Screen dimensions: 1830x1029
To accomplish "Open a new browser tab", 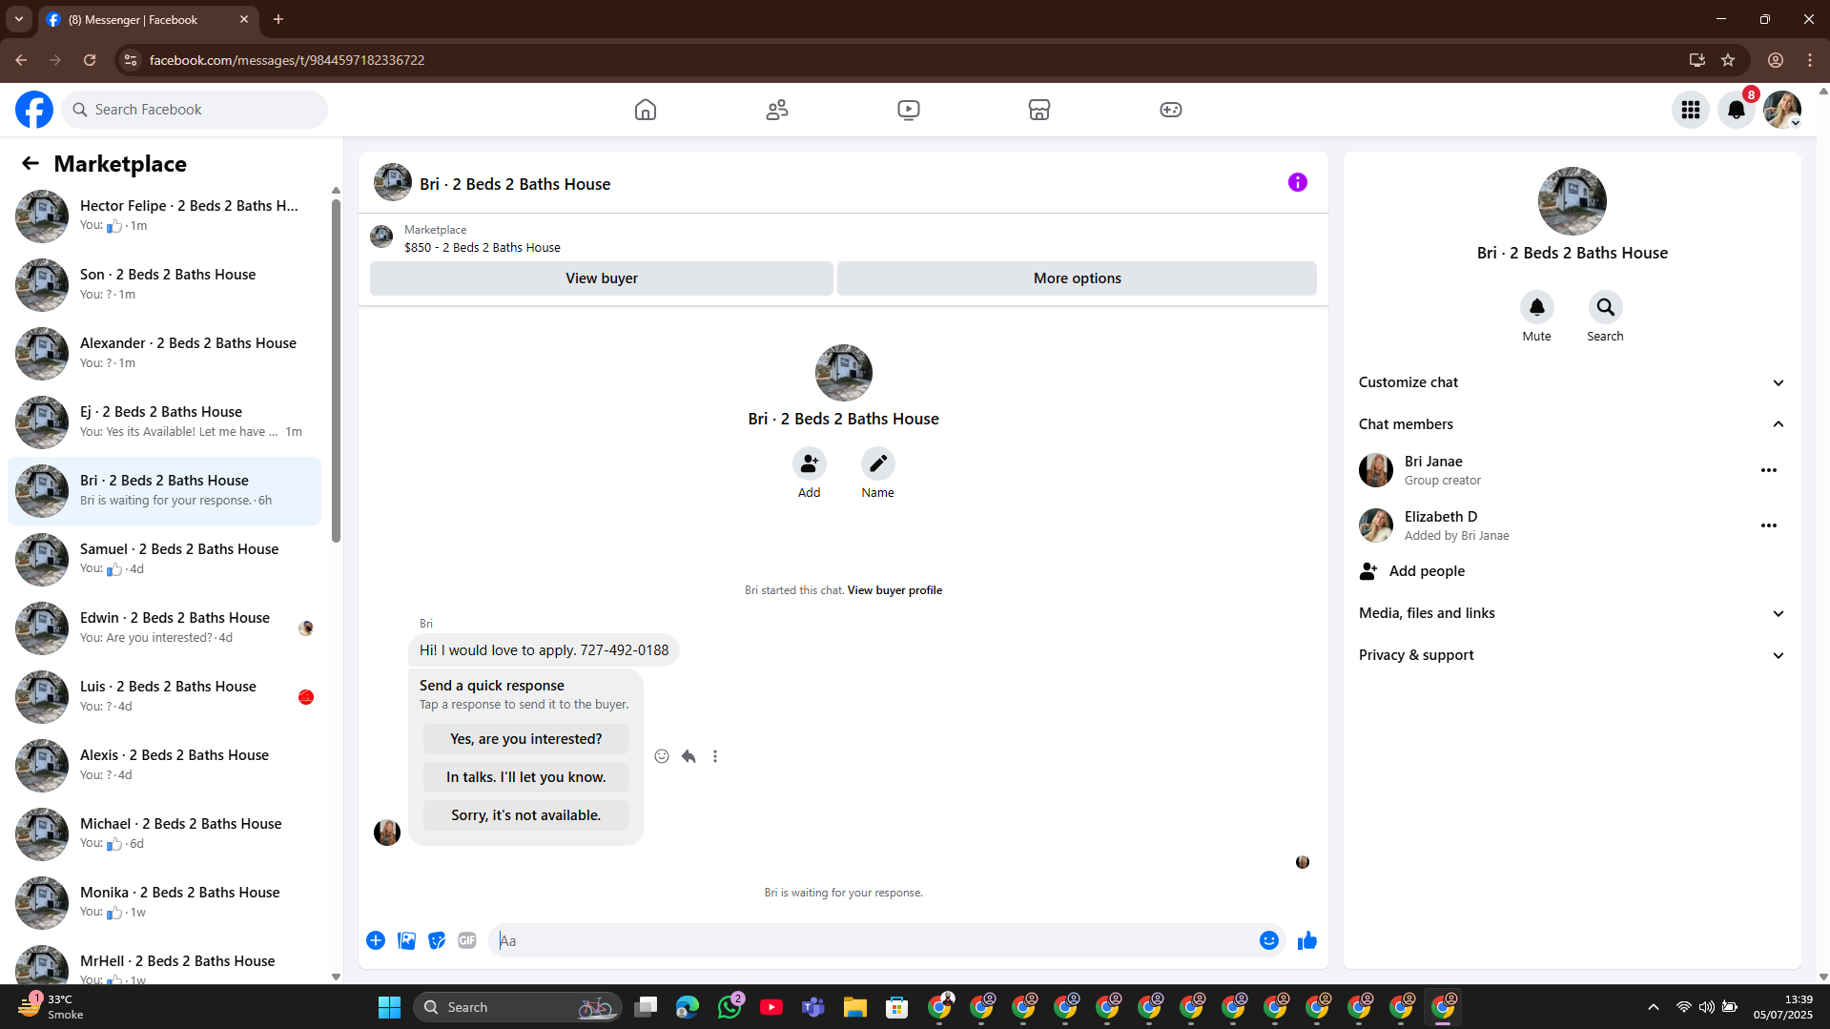I will tap(278, 19).
